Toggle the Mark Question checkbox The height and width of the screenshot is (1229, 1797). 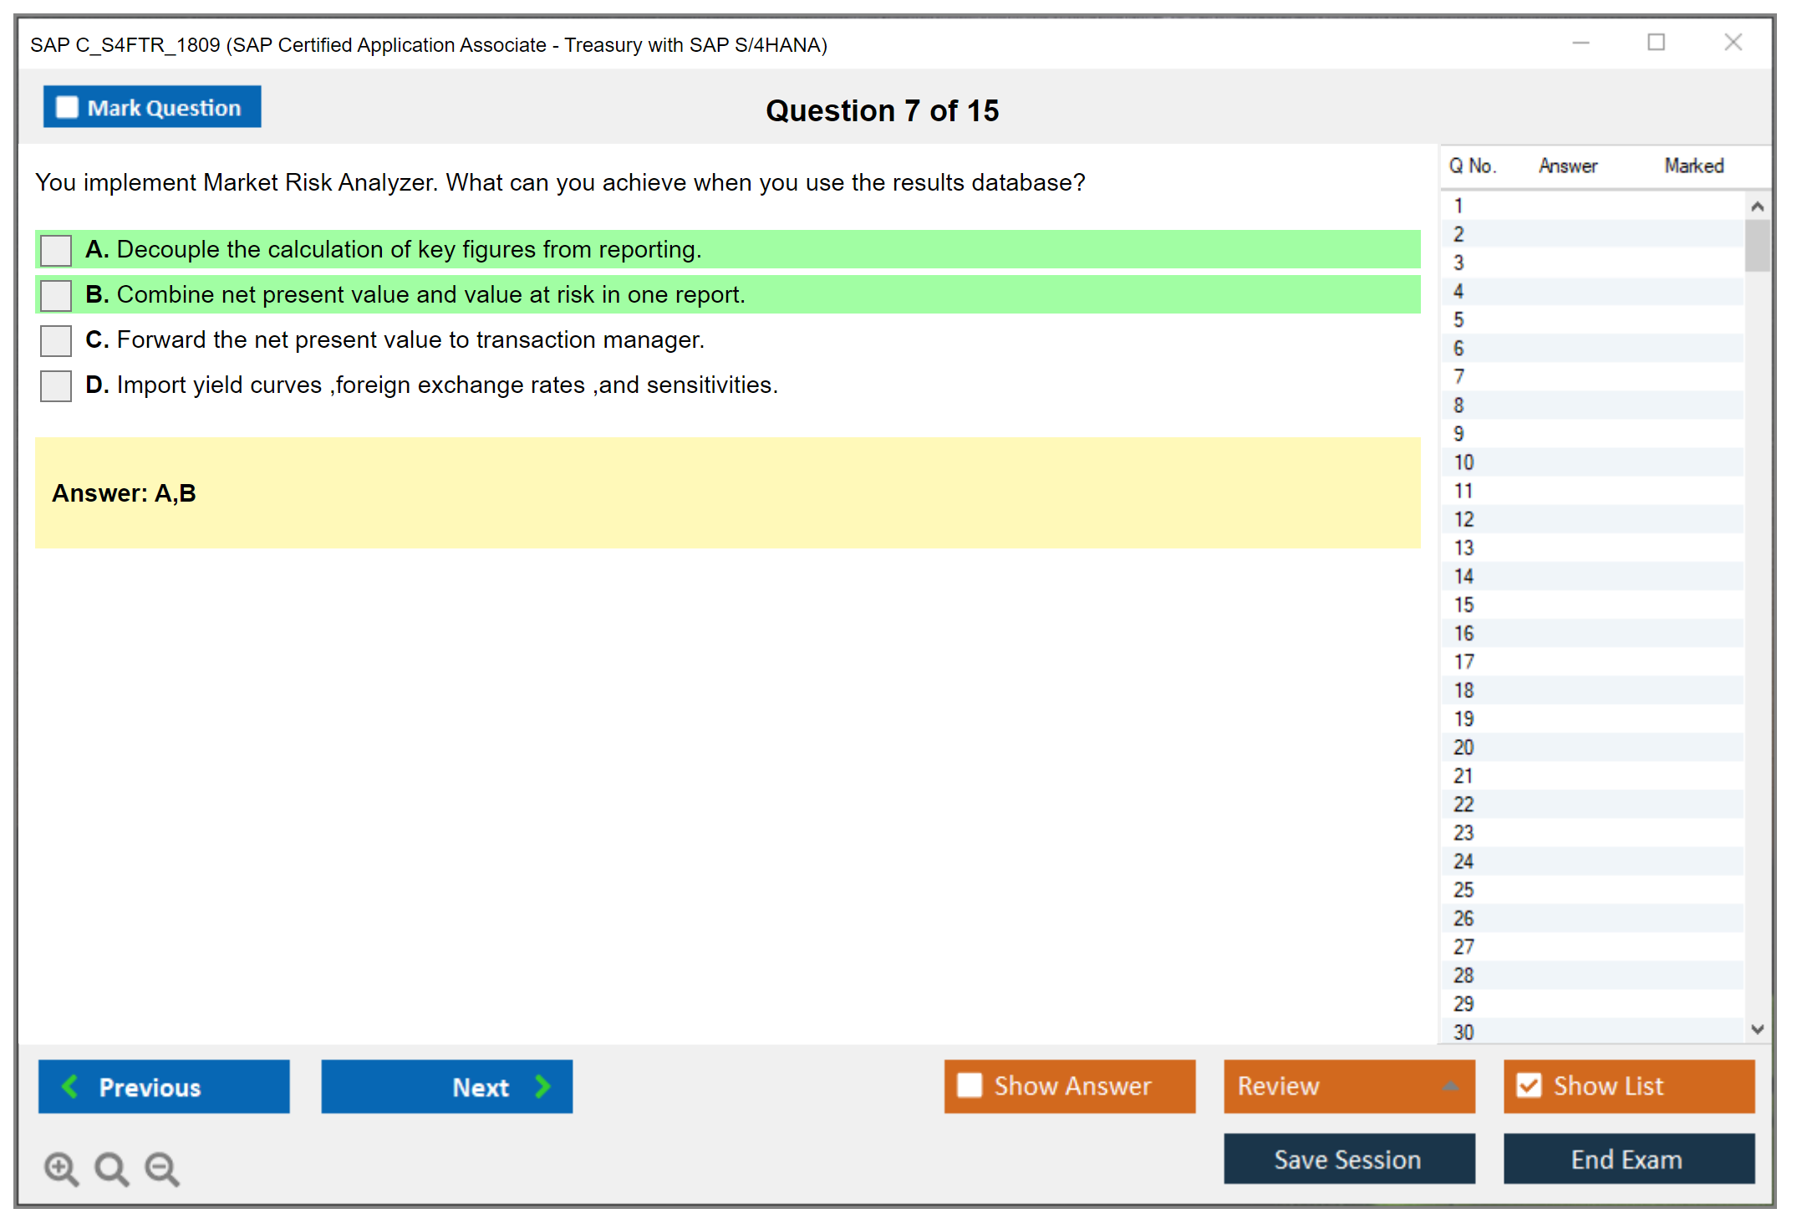[x=67, y=108]
